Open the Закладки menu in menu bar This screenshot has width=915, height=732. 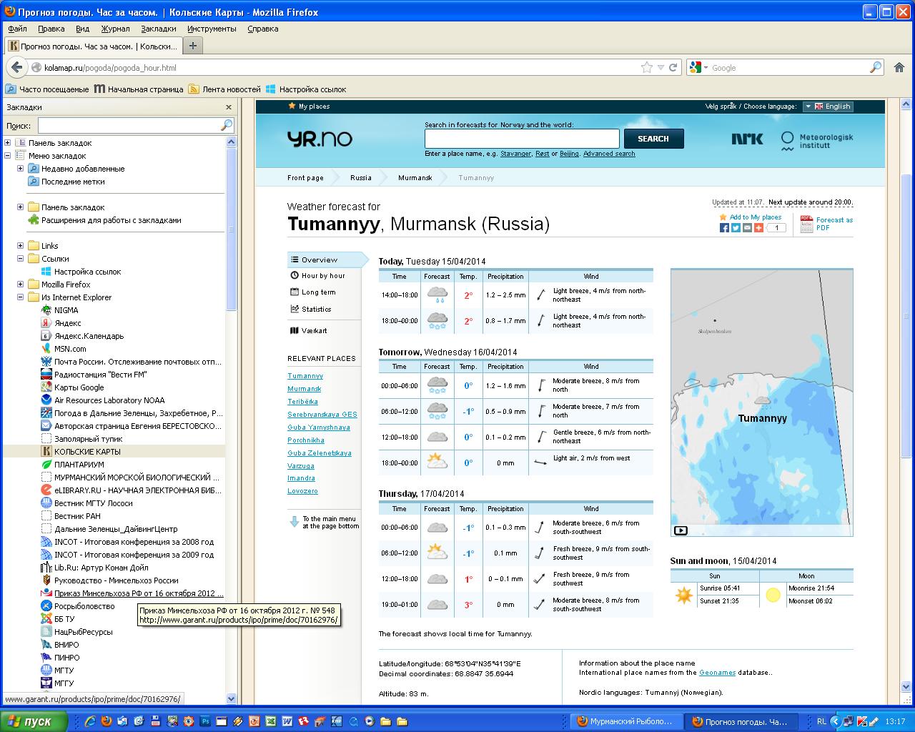(159, 29)
